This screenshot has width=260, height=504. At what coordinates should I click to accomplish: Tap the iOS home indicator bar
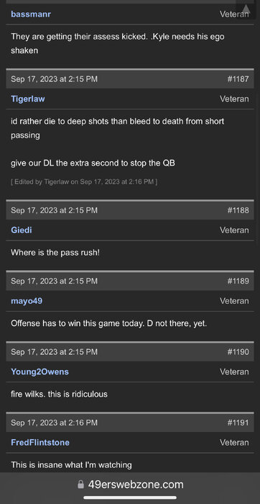(x=130, y=498)
